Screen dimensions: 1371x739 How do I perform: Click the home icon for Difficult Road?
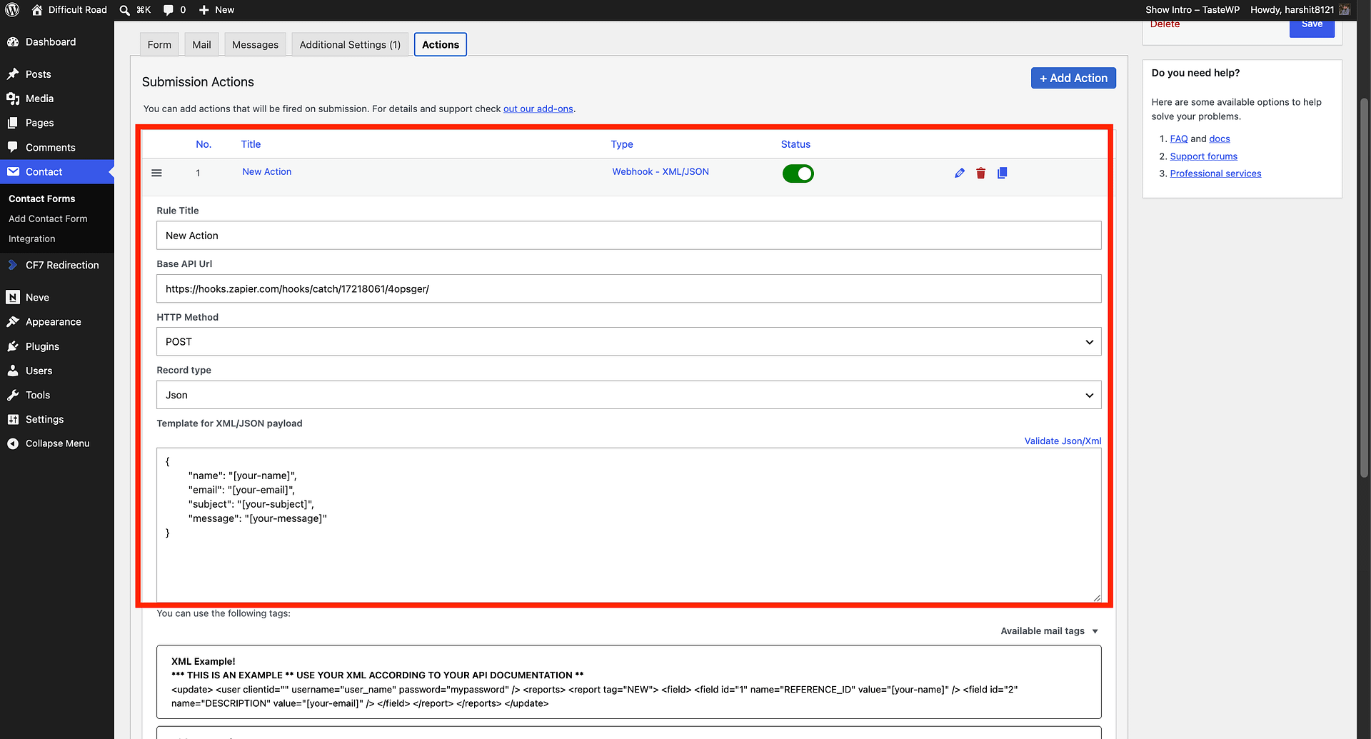(x=37, y=10)
